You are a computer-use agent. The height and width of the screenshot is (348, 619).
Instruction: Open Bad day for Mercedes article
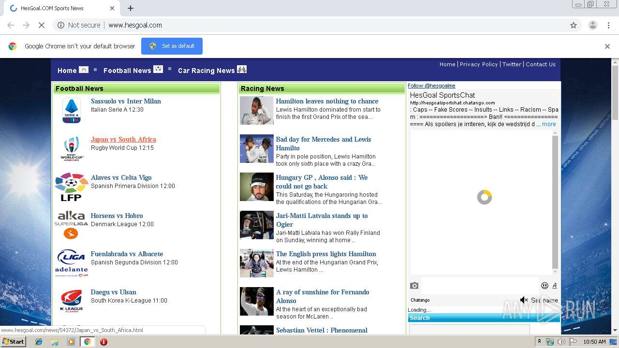tap(324, 144)
